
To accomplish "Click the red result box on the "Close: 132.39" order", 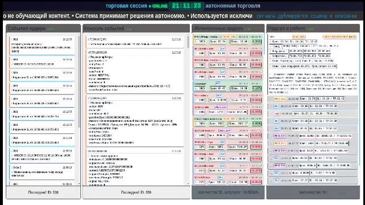I will pos(256,182).
